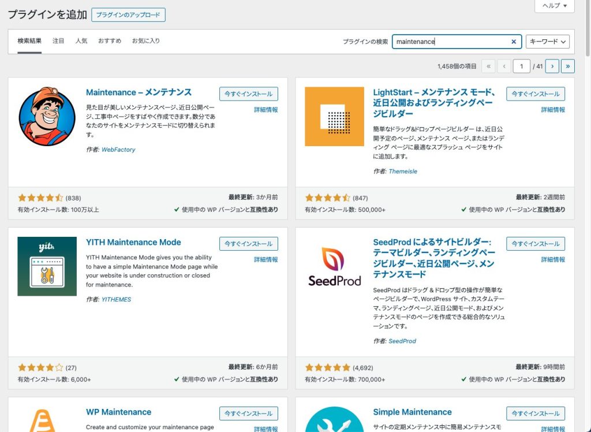Open the キーワード search type dropdown
The width and height of the screenshot is (591, 432).
[x=547, y=42]
